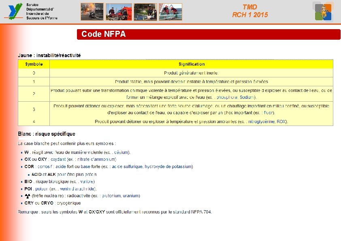Follow the nitrate d'ammonium link
The image size is (341, 241).
(96, 159)
